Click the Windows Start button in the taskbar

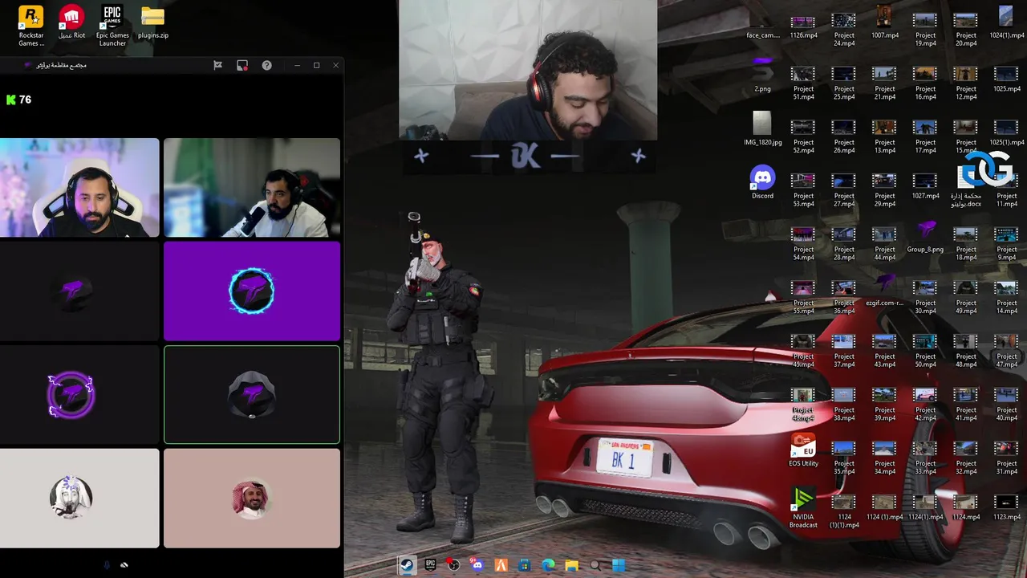(x=619, y=565)
